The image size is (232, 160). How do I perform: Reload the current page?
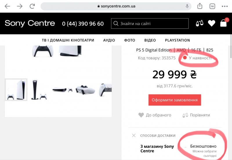point(32,6)
